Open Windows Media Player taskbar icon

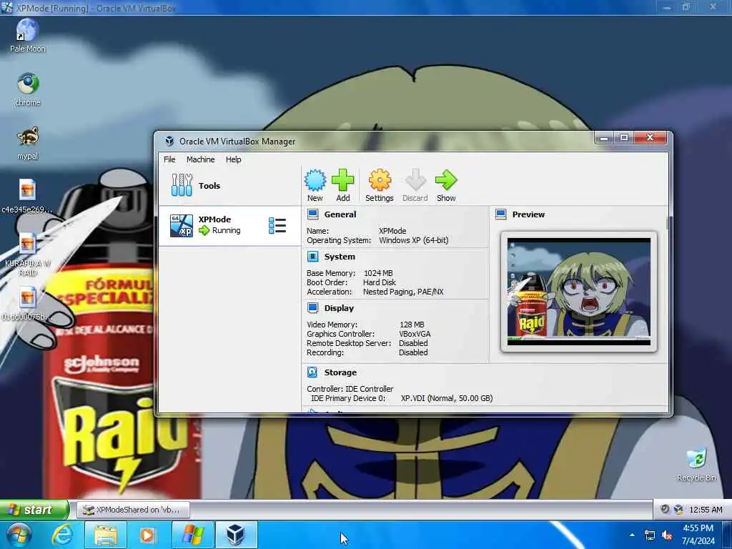click(x=148, y=535)
